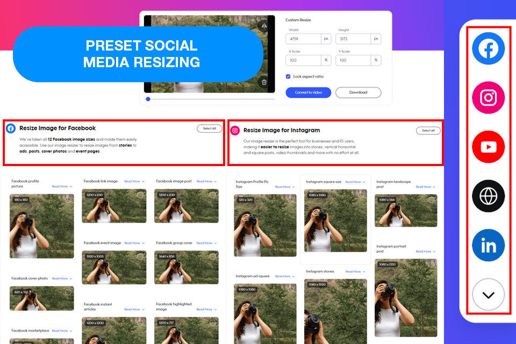The image size is (516, 344).
Task: Open the 1080 x 566 landscape thumbnail
Action: 406,211
